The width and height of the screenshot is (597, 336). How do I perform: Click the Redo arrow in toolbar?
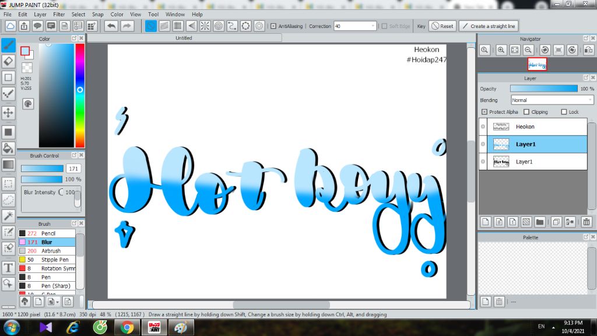click(x=127, y=26)
